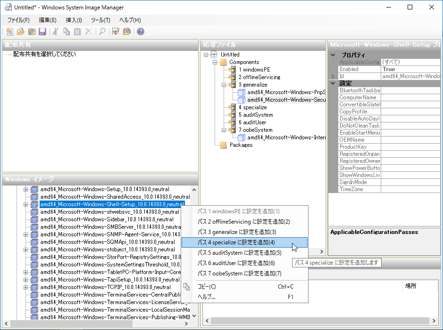Viewport: 443px width, 330px height.
Task: Collapse the Untitled answer file node
Action: 206,55
